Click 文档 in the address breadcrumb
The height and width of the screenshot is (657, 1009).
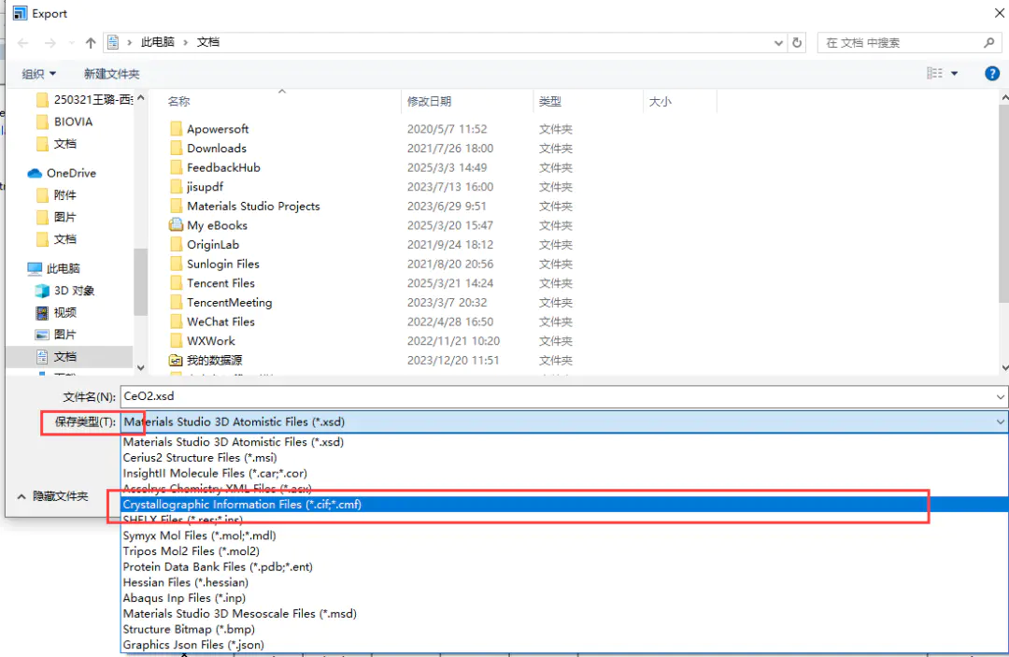[x=207, y=42]
